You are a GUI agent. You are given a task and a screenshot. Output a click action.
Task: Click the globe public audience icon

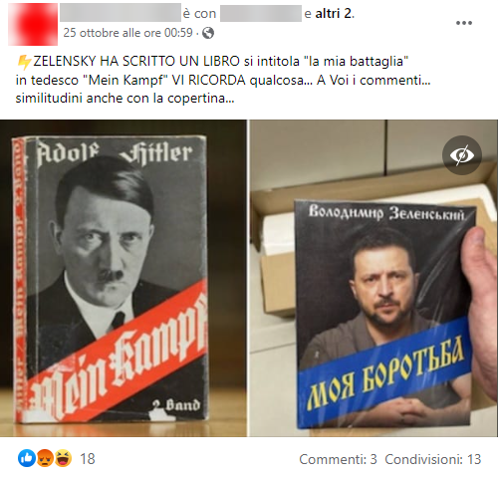coord(208,33)
